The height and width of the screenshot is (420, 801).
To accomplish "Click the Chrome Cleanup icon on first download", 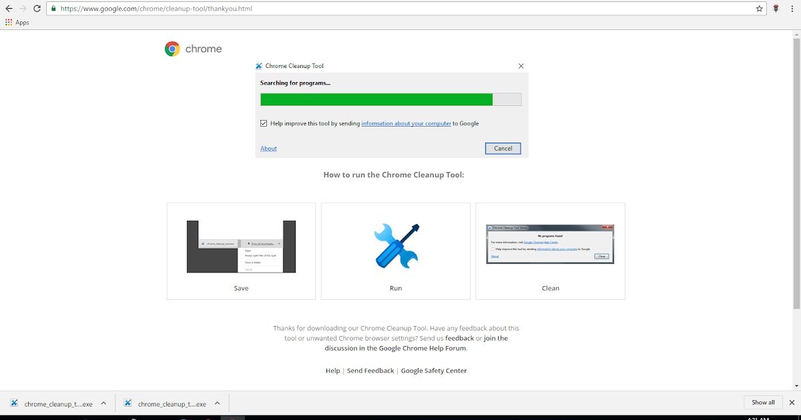I will click(13, 403).
